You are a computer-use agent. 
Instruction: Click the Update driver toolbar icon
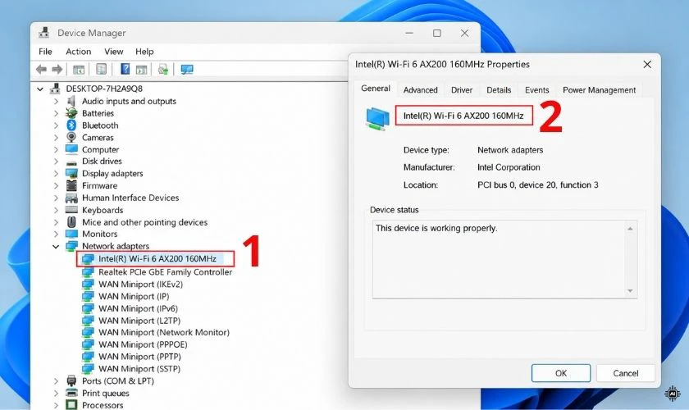(163, 69)
